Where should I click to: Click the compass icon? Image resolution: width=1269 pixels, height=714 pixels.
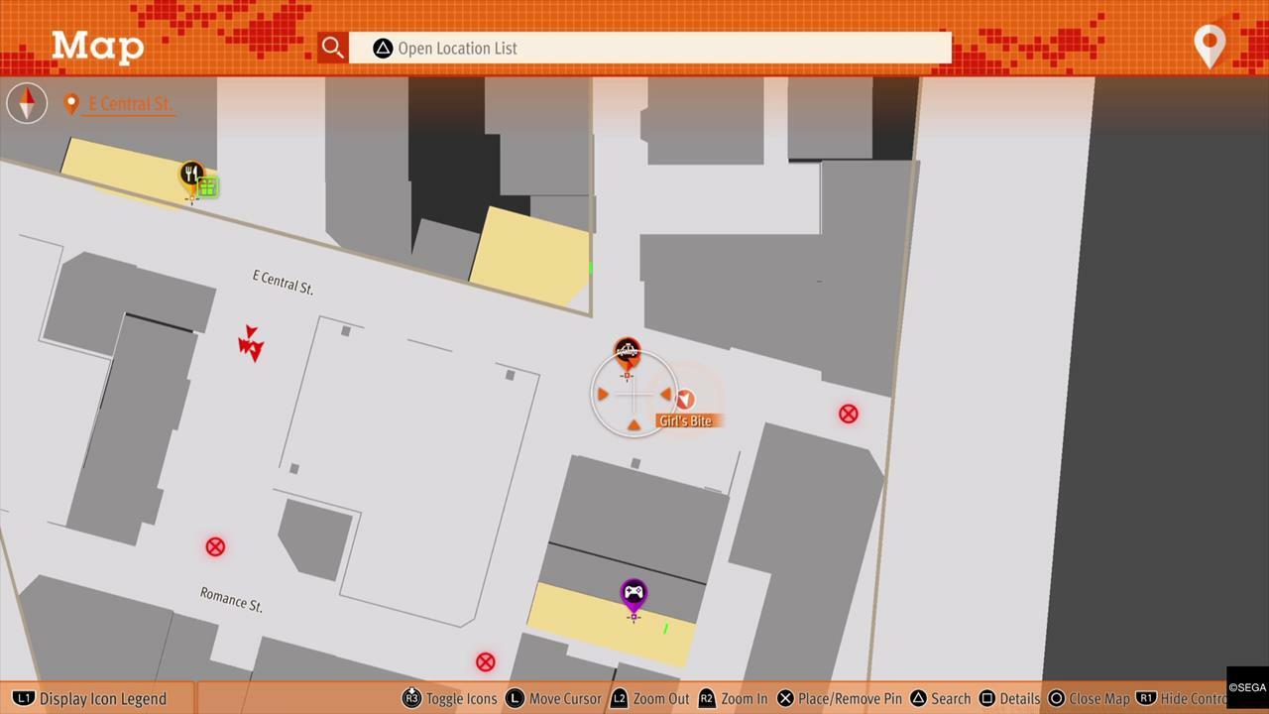[27, 103]
